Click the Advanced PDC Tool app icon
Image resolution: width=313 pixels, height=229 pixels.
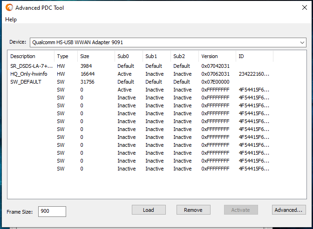pos(8,8)
